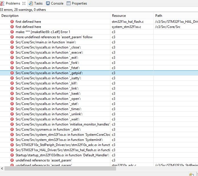
Task: Click the Console monitor icon
Action: (48, 3)
